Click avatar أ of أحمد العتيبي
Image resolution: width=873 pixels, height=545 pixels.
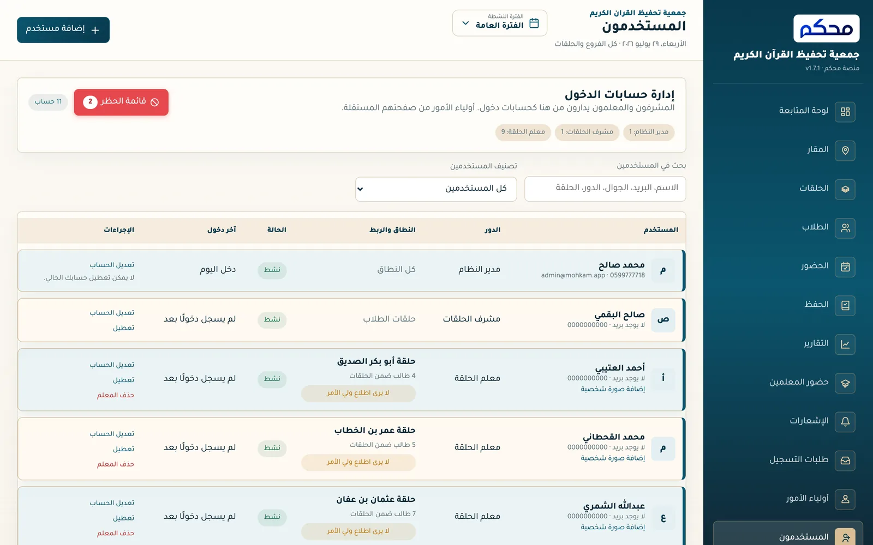(x=663, y=378)
